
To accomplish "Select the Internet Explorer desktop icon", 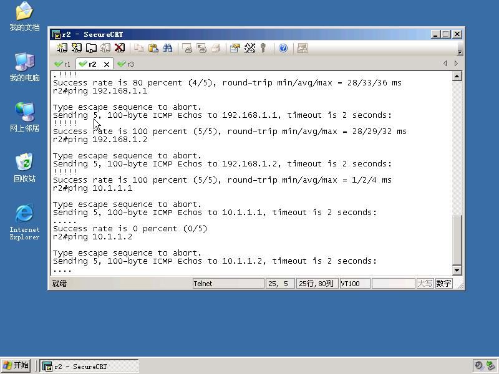I will tap(24, 223).
